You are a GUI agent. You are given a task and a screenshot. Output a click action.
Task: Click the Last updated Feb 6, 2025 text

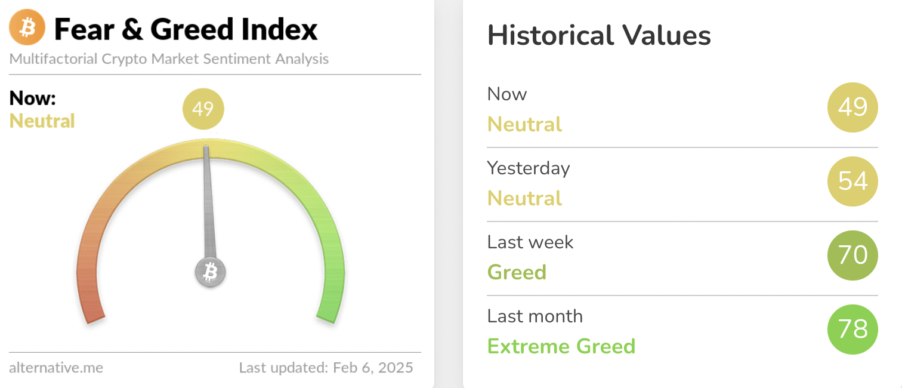pyautogui.click(x=326, y=368)
